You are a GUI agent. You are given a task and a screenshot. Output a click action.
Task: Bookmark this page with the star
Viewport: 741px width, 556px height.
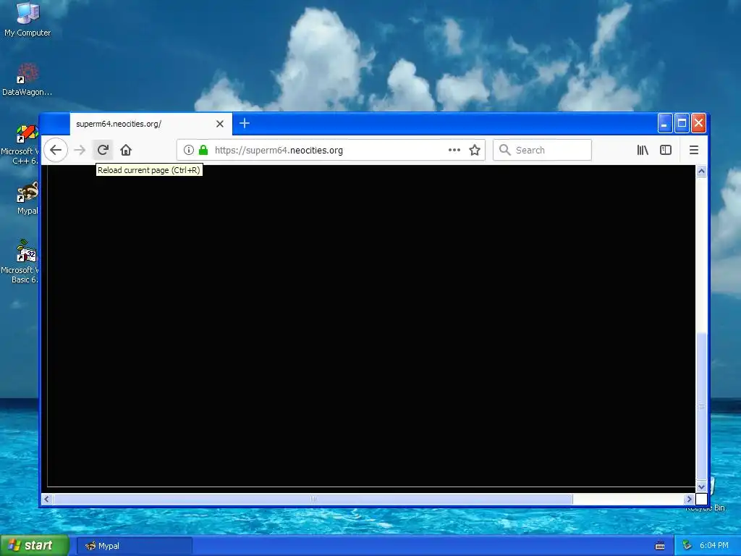pos(475,151)
